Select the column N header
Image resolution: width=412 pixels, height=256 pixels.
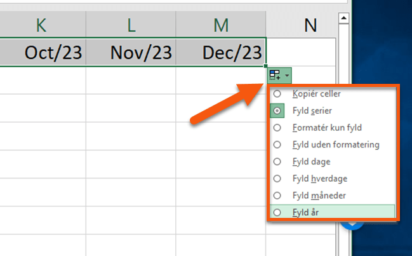click(x=310, y=24)
